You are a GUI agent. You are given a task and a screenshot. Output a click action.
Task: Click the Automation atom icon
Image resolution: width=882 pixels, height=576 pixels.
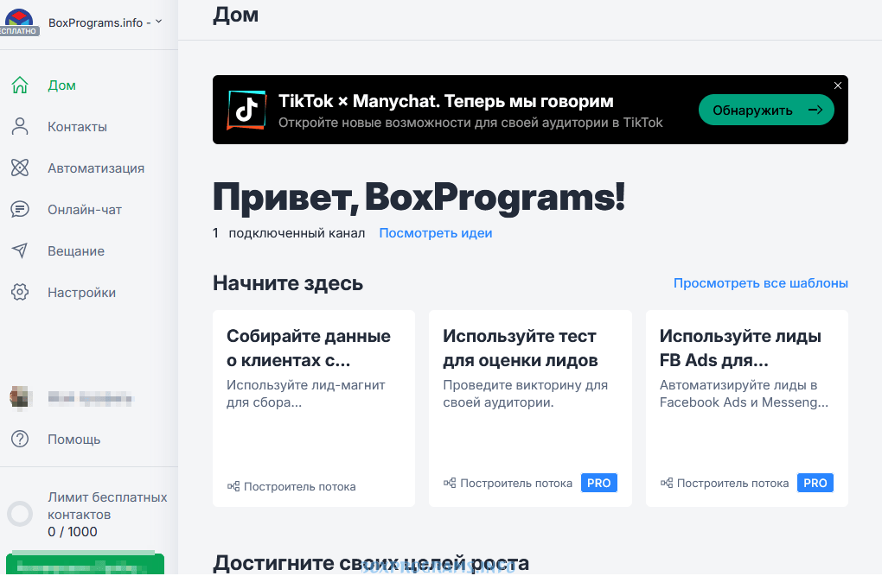pos(20,168)
